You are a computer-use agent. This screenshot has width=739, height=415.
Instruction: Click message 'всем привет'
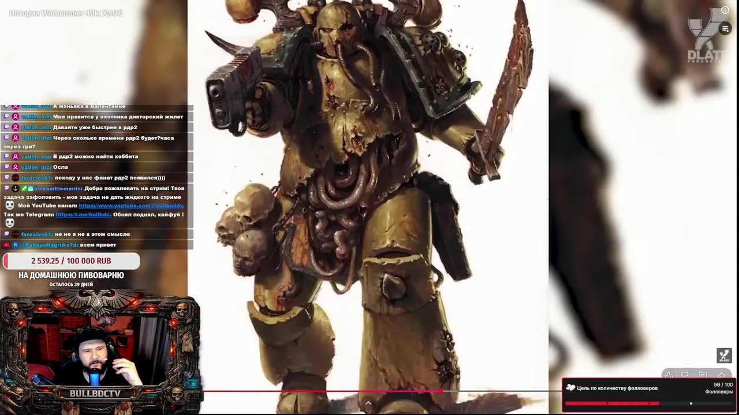(x=98, y=245)
